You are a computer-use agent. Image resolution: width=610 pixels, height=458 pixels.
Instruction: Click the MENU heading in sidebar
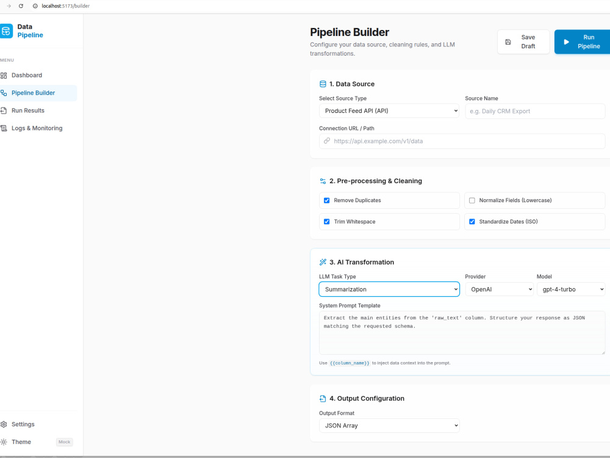coord(7,60)
